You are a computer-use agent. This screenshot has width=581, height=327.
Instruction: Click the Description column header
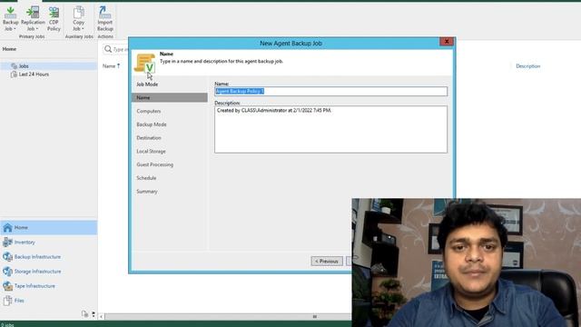point(528,66)
